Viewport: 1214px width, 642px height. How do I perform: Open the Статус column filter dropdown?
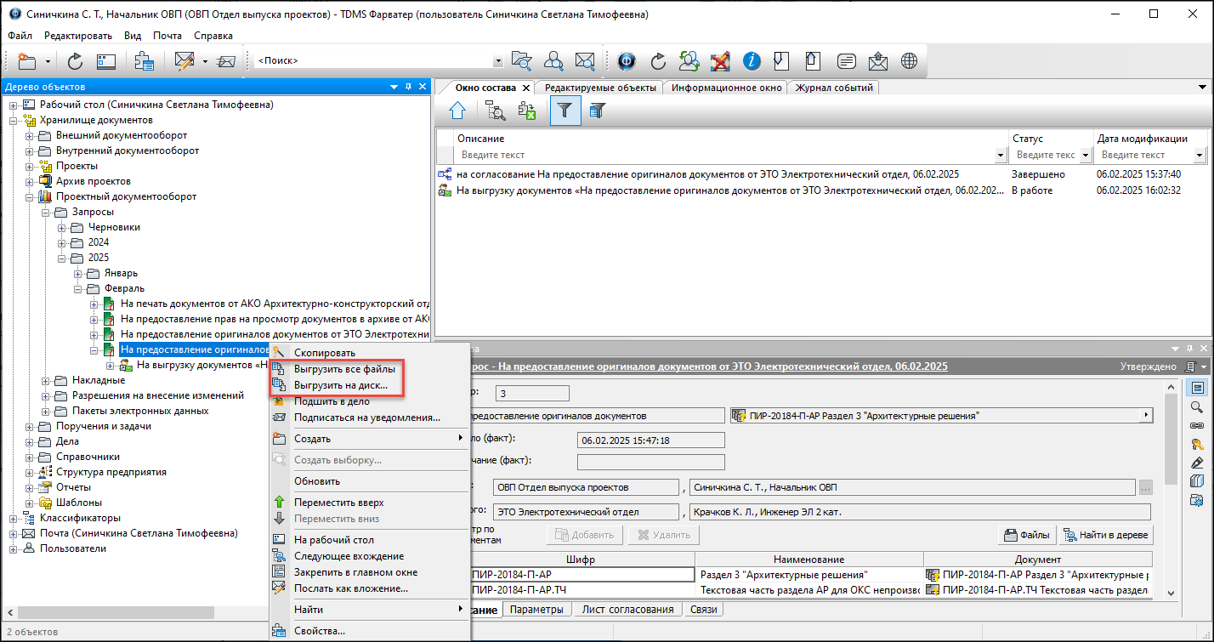[1086, 156]
